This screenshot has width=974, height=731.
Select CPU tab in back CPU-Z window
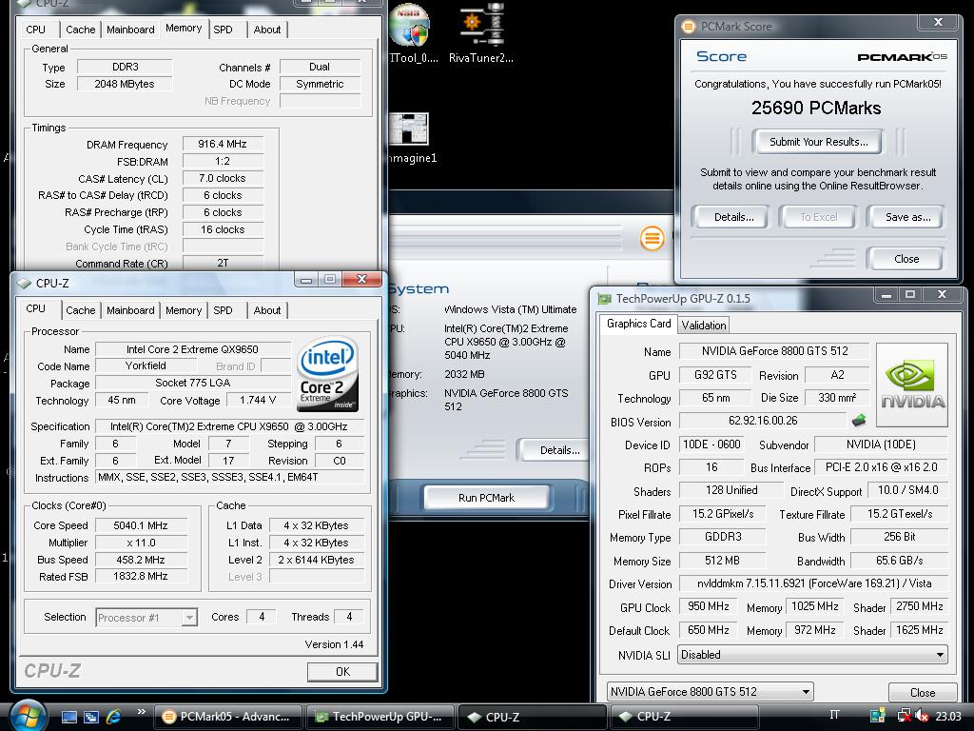click(x=35, y=30)
